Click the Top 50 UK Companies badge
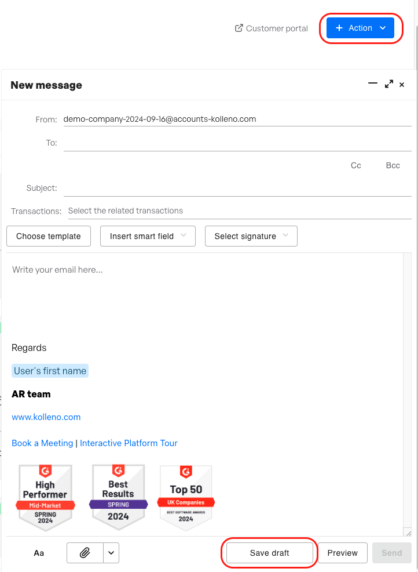This screenshot has height=572, width=418. click(186, 498)
